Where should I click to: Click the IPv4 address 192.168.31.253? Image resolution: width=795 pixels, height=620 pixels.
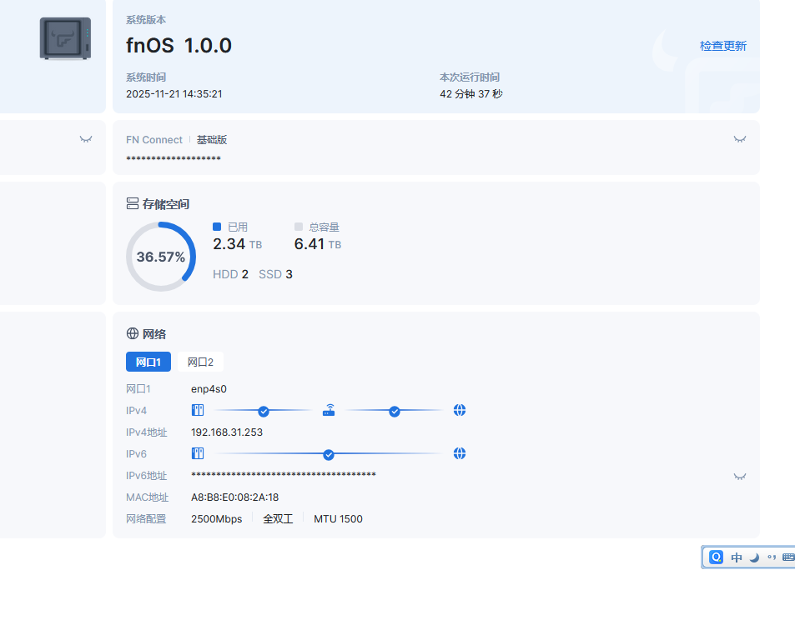(x=227, y=432)
